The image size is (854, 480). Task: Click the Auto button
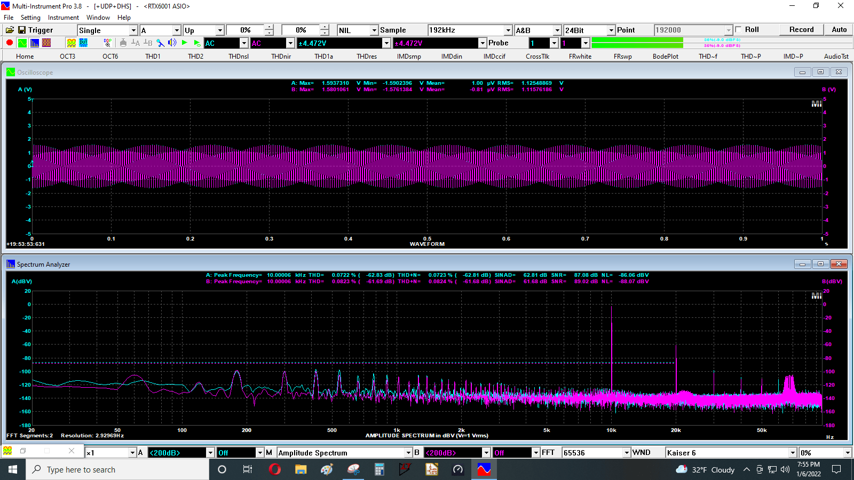pyautogui.click(x=839, y=30)
